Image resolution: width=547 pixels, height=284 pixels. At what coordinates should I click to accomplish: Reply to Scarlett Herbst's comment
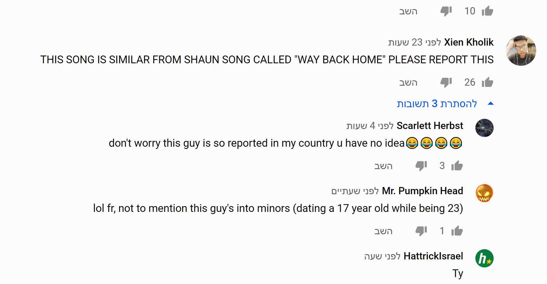pos(383,166)
